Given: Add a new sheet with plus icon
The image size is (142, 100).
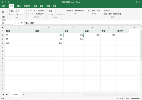Looking at the screenshot, I should pos(24,95).
